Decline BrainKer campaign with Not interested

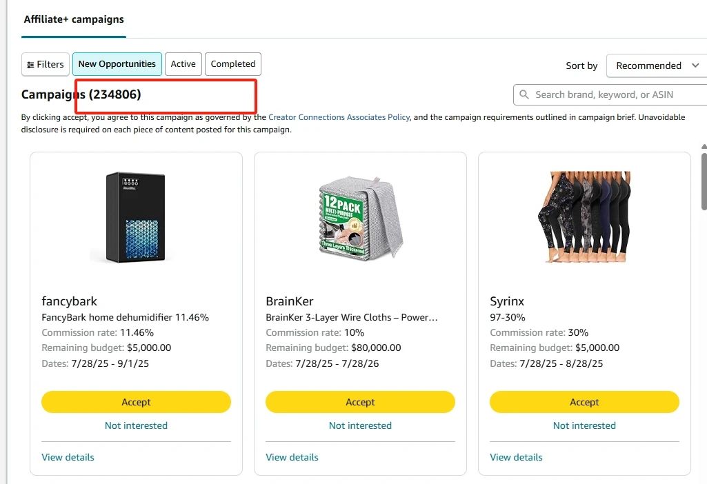tap(360, 425)
